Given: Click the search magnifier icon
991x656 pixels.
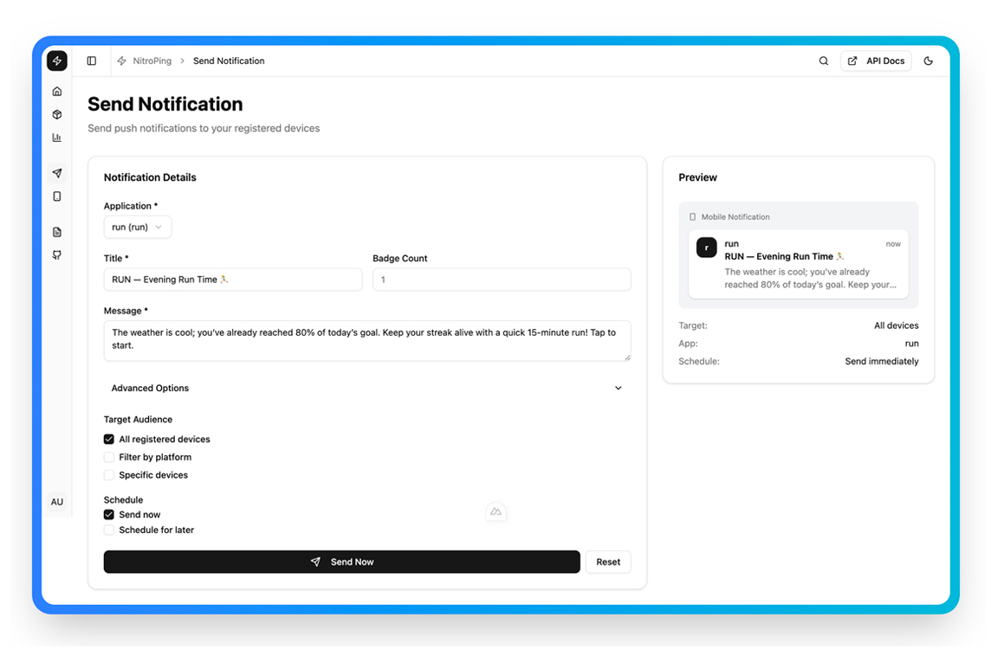Looking at the screenshot, I should 824,61.
